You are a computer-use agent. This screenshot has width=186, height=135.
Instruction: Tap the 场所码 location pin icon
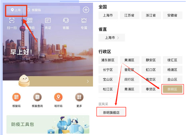(58, 97)
